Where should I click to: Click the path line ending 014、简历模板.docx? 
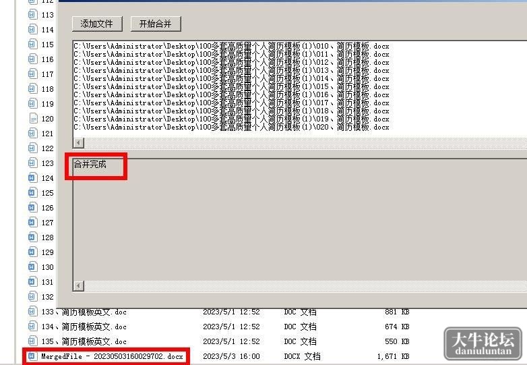231,78
